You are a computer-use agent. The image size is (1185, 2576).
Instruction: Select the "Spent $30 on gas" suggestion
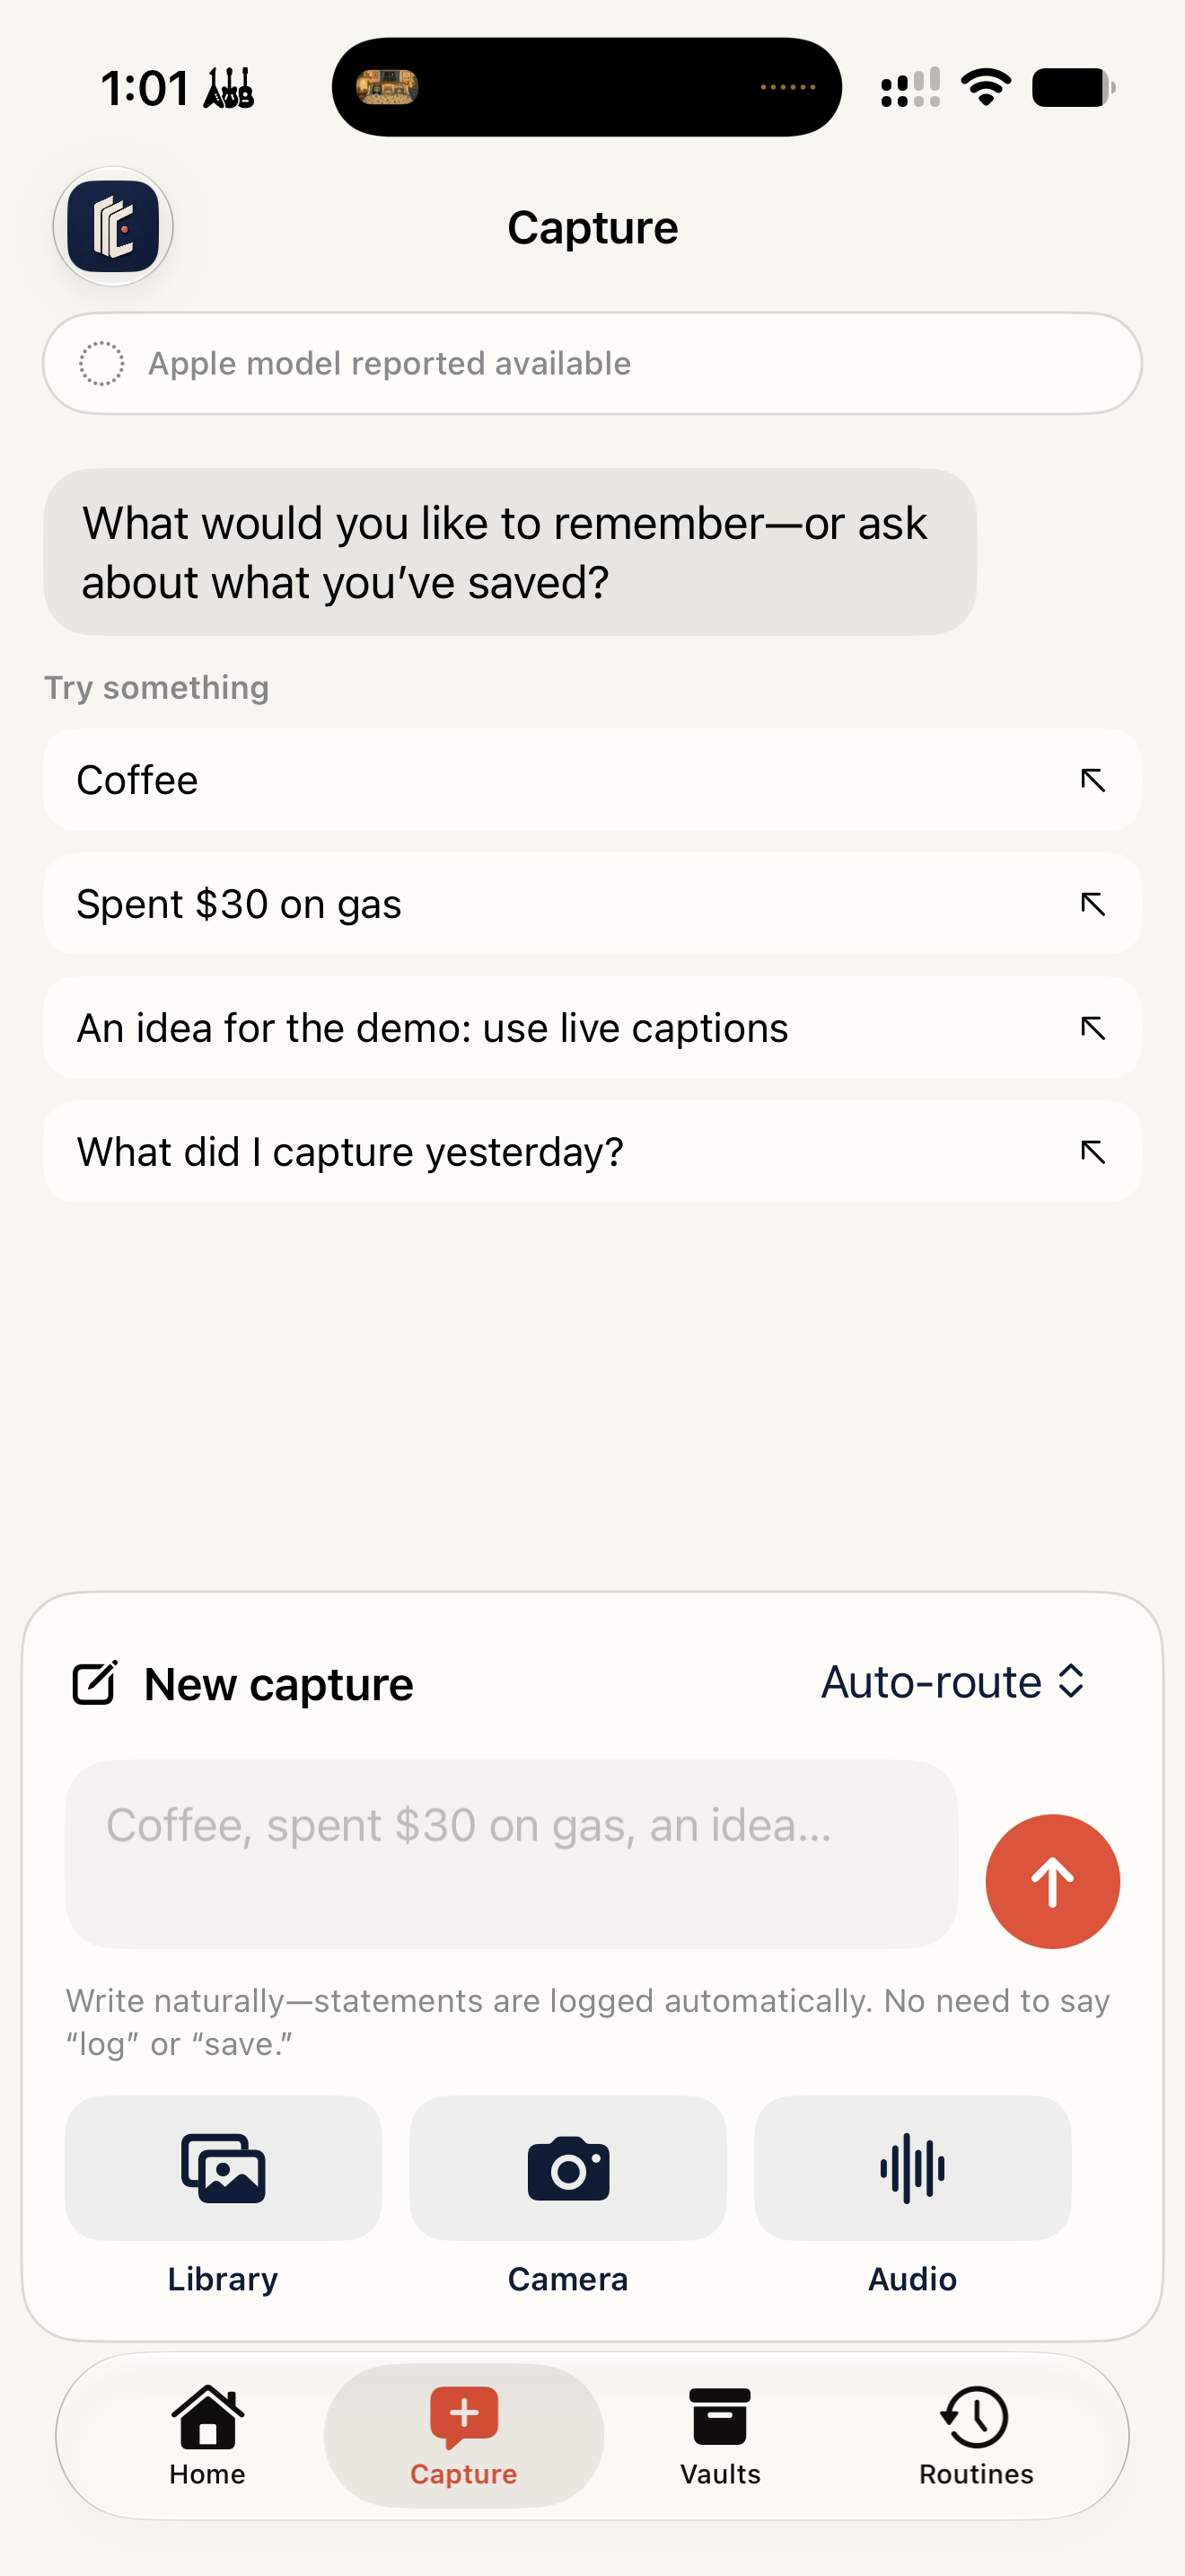592,904
